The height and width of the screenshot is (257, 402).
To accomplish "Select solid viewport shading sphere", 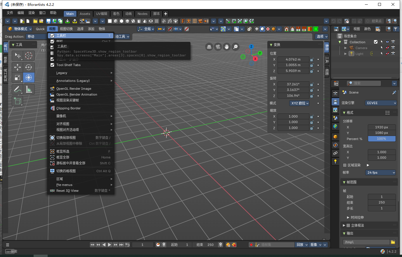I will (262, 29).
